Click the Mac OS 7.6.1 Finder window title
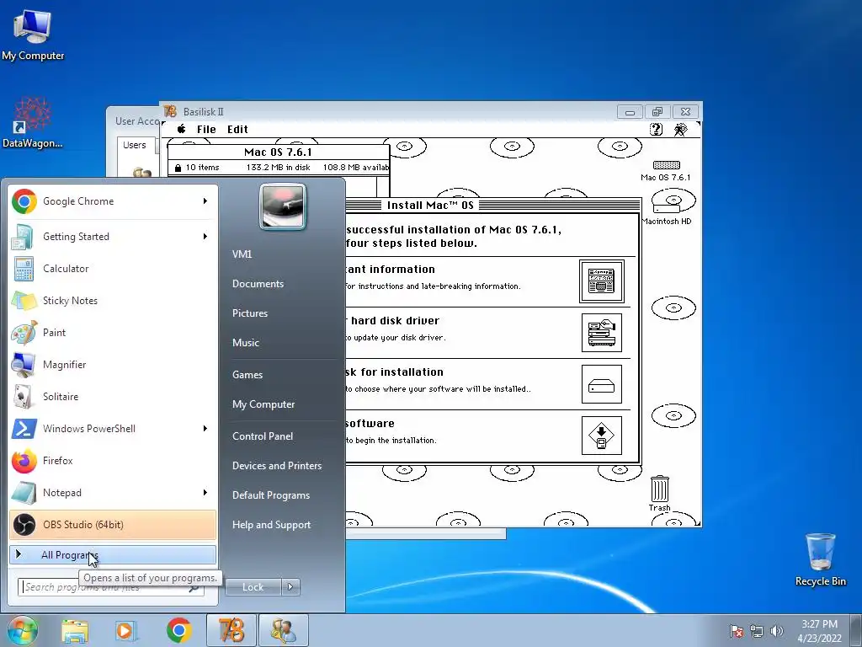 click(x=278, y=152)
